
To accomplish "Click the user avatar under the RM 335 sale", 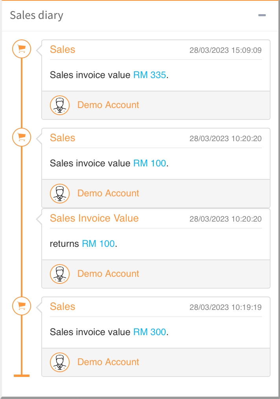I will click(60, 105).
